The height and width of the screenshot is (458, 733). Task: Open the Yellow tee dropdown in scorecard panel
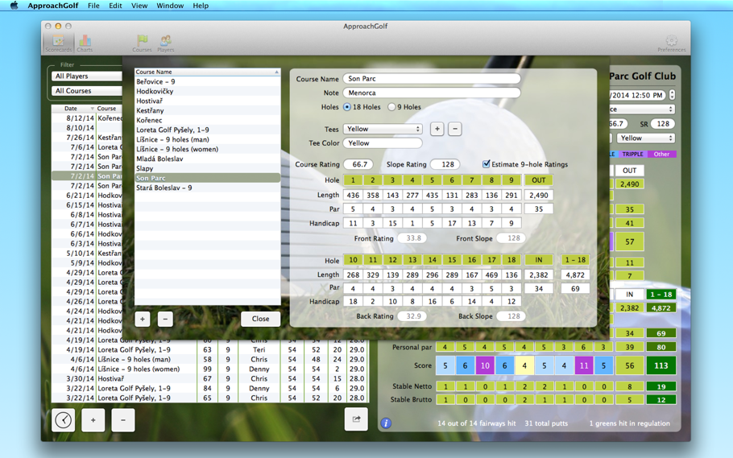point(645,138)
